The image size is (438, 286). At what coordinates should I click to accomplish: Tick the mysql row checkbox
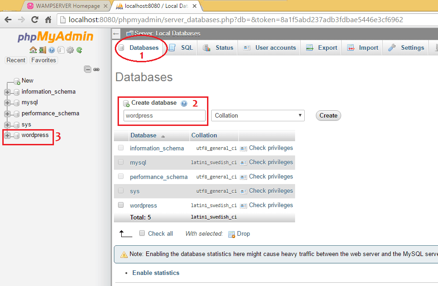click(x=121, y=162)
